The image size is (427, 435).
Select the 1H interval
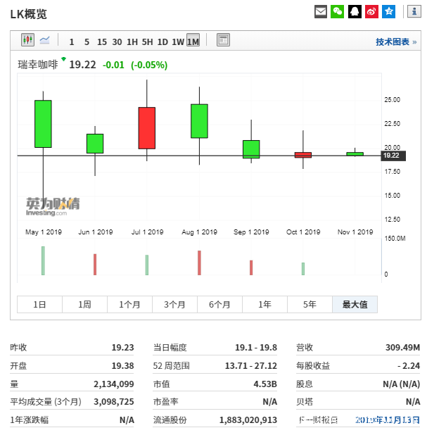pos(132,42)
